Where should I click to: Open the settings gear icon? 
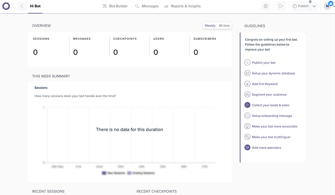pyautogui.click(x=266, y=6)
